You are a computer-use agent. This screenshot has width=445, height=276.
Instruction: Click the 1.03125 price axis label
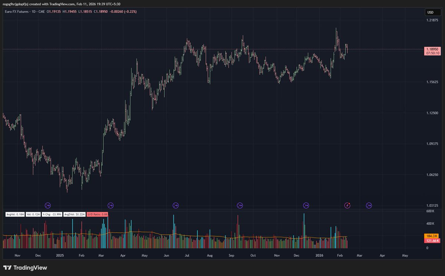[x=432, y=205]
